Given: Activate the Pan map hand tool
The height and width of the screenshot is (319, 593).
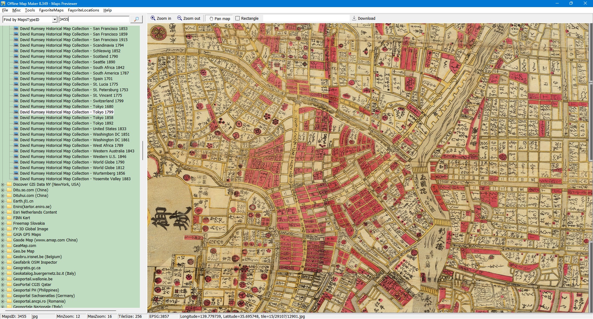Looking at the screenshot, I should (x=220, y=19).
